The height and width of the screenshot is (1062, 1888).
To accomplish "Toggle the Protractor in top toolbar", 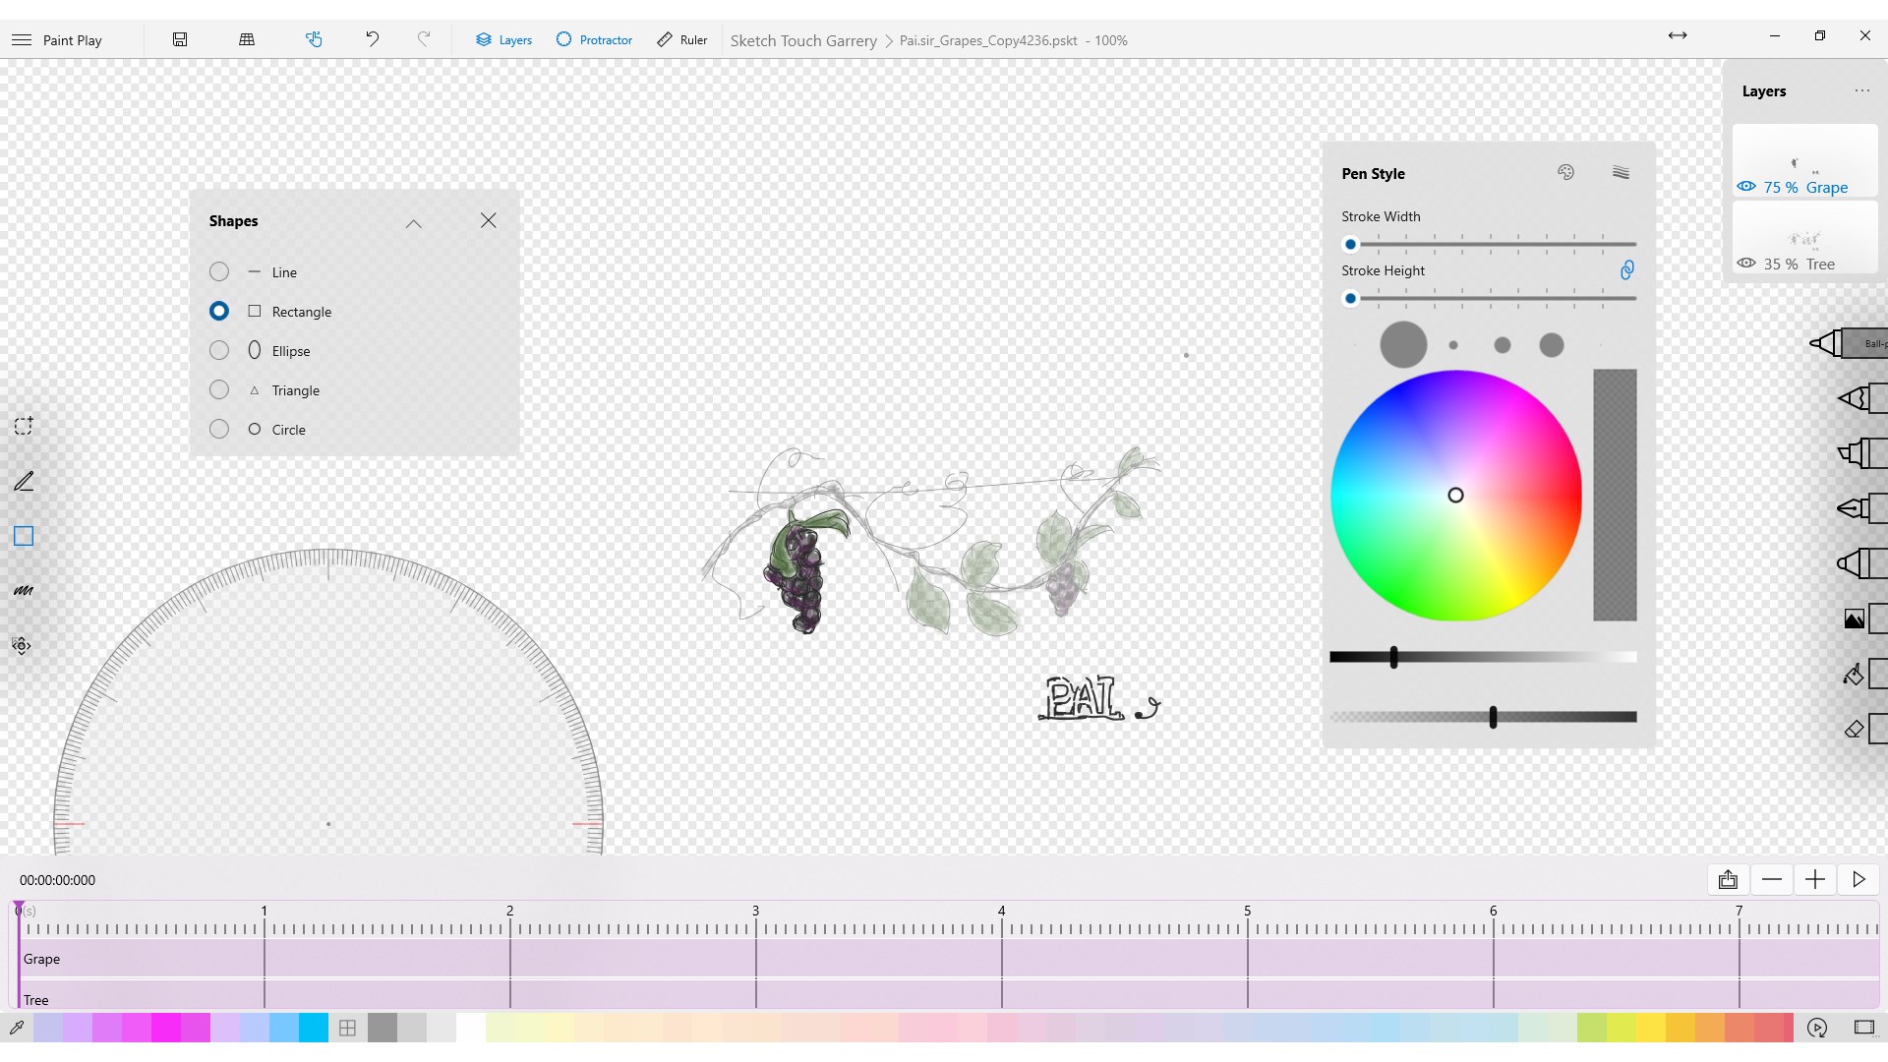I will tap(594, 40).
